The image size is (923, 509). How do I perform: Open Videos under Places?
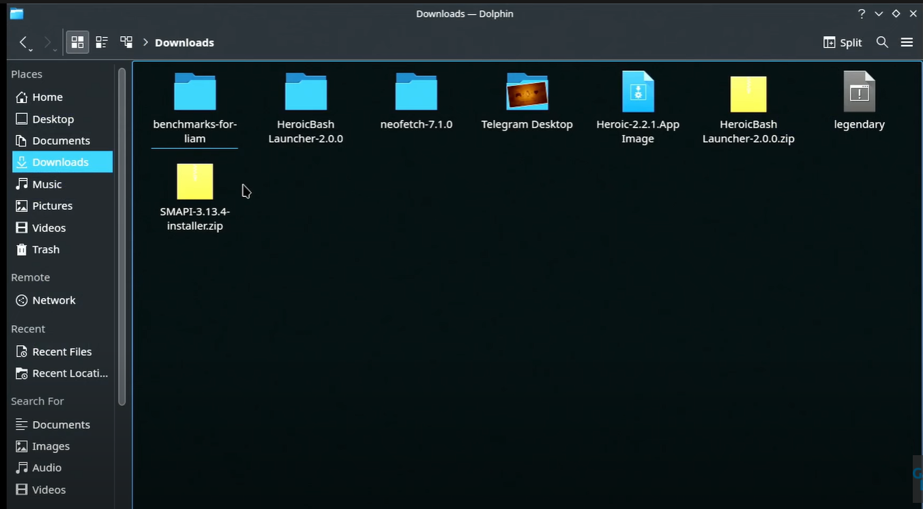point(62,228)
